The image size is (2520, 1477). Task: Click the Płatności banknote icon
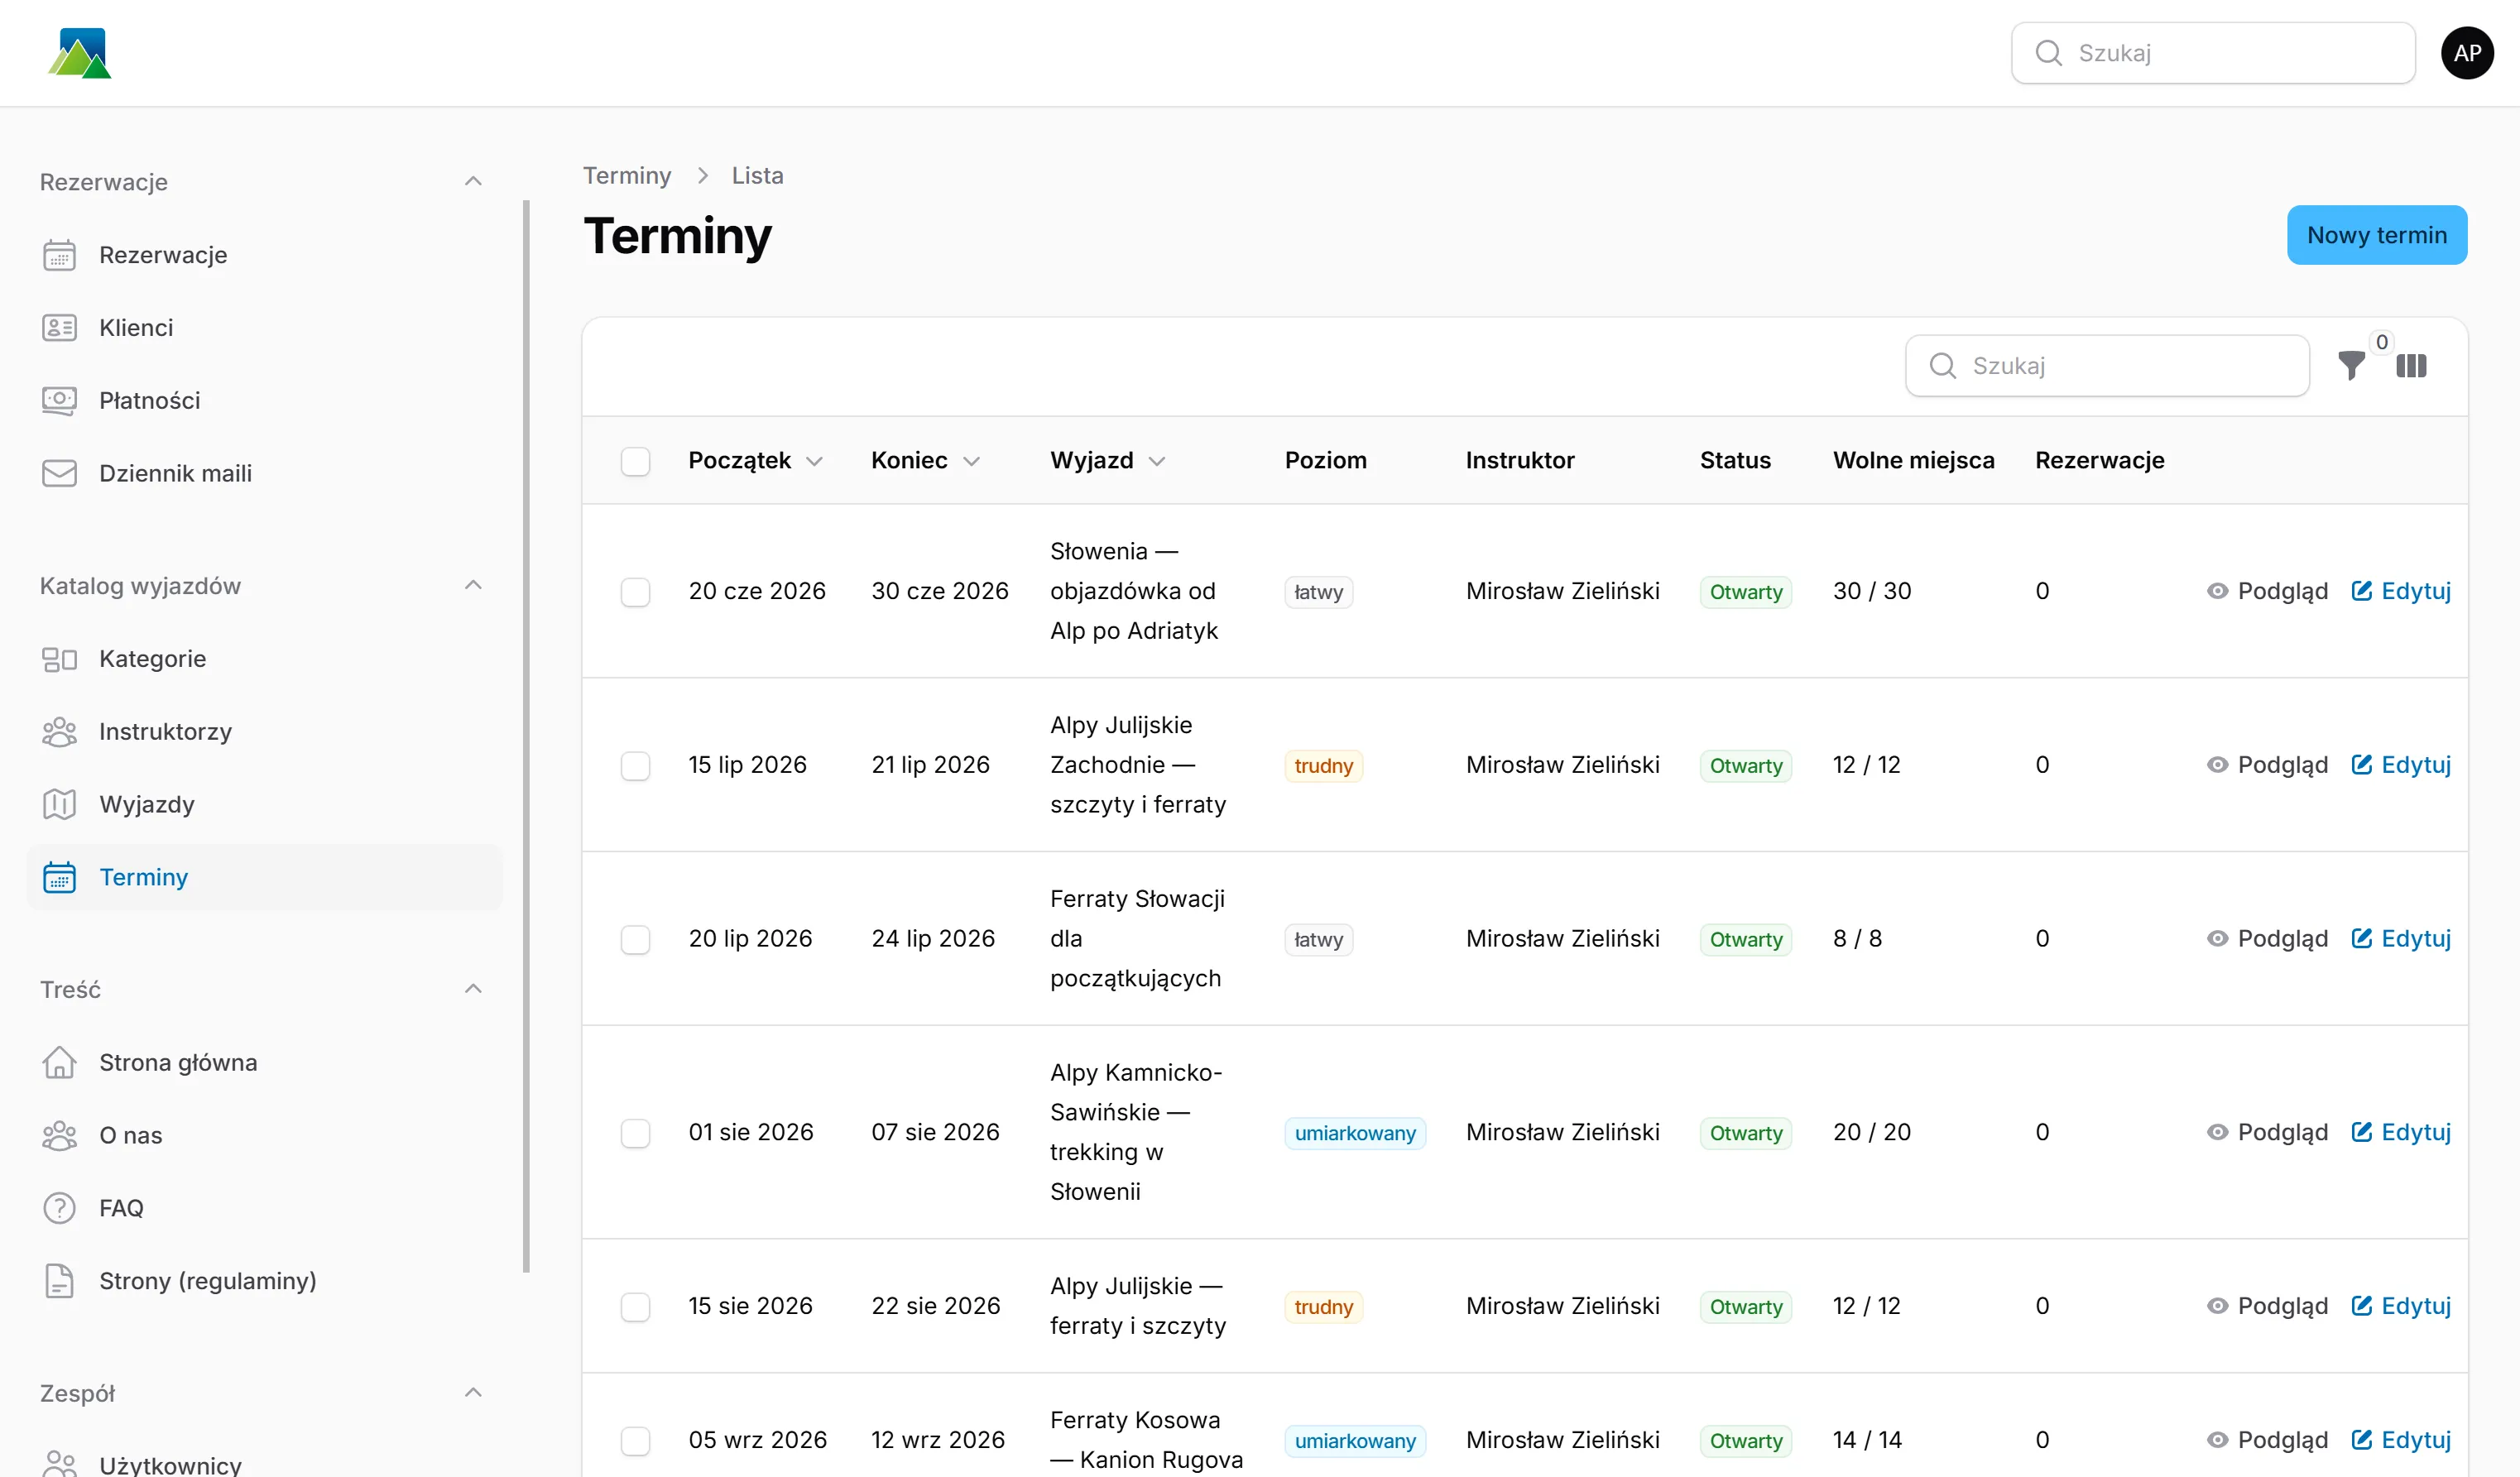click(59, 401)
